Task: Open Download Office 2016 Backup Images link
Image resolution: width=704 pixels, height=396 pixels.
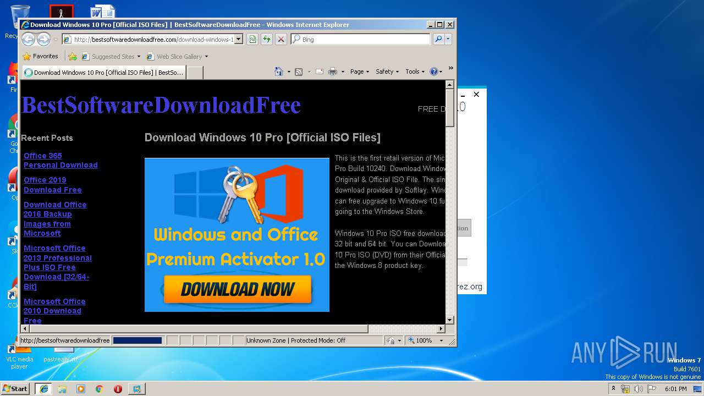Action: (x=55, y=219)
